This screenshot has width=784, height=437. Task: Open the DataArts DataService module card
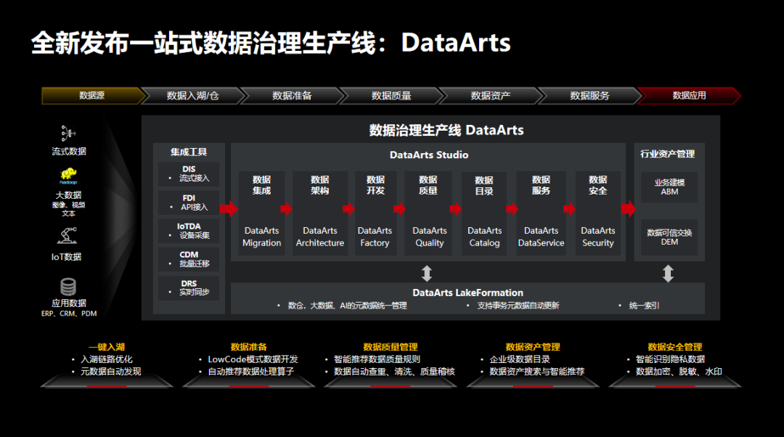pyautogui.click(x=541, y=213)
